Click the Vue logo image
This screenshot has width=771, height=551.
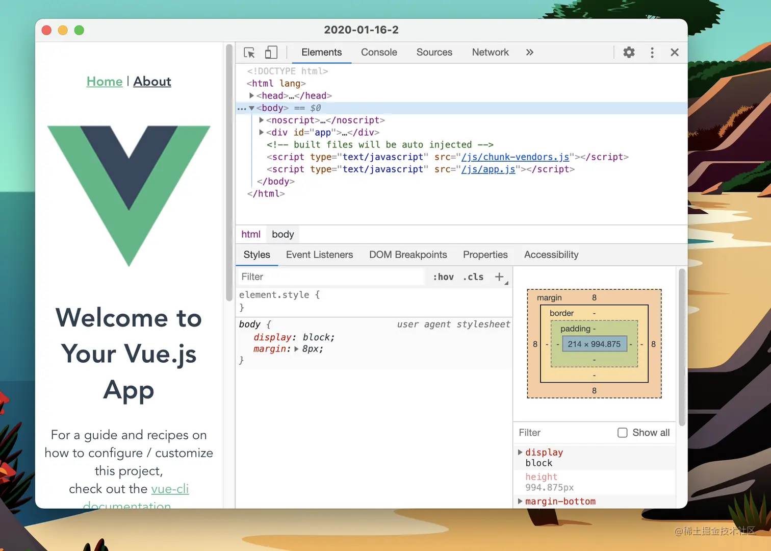[129, 196]
